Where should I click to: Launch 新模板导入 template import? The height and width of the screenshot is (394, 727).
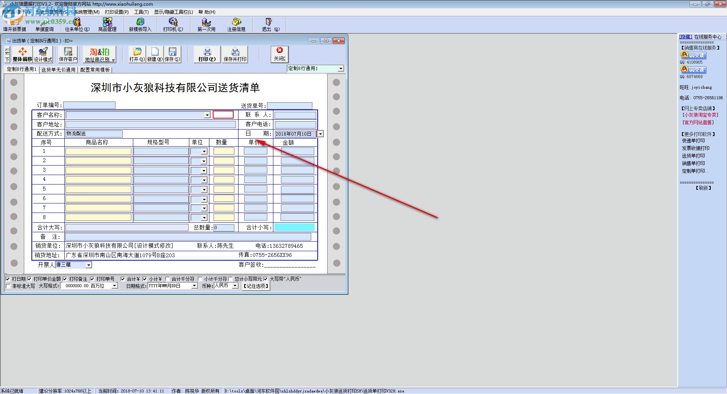pyautogui.click(x=140, y=25)
